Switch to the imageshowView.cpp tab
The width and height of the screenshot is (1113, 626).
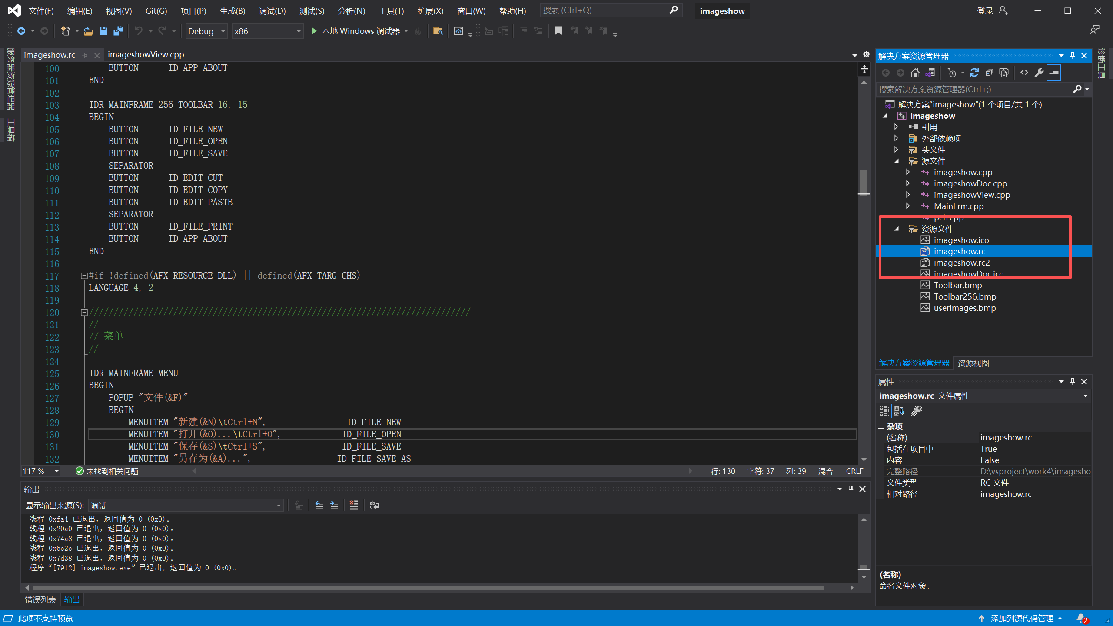tap(146, 54)
